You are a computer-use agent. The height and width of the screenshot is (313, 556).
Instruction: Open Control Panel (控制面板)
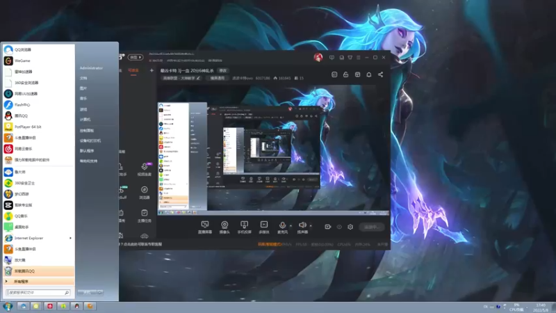click(87, 131)
